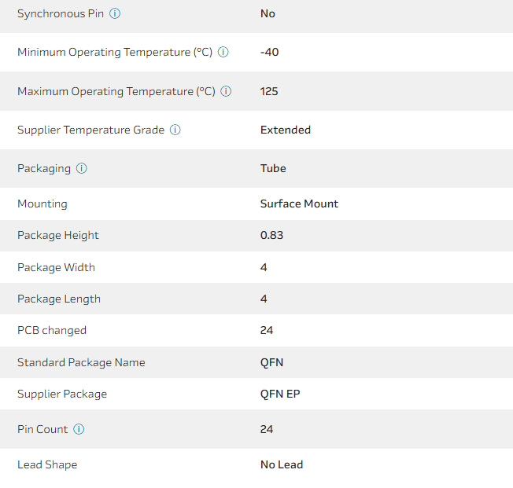Open info tooltip for Minimum Operating Temperature

pyautogui.click(x=223, y=53)
